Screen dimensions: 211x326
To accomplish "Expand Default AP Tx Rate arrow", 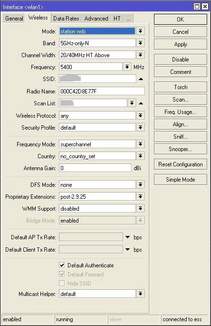I will pyautogui.click(x=128, y=237).
